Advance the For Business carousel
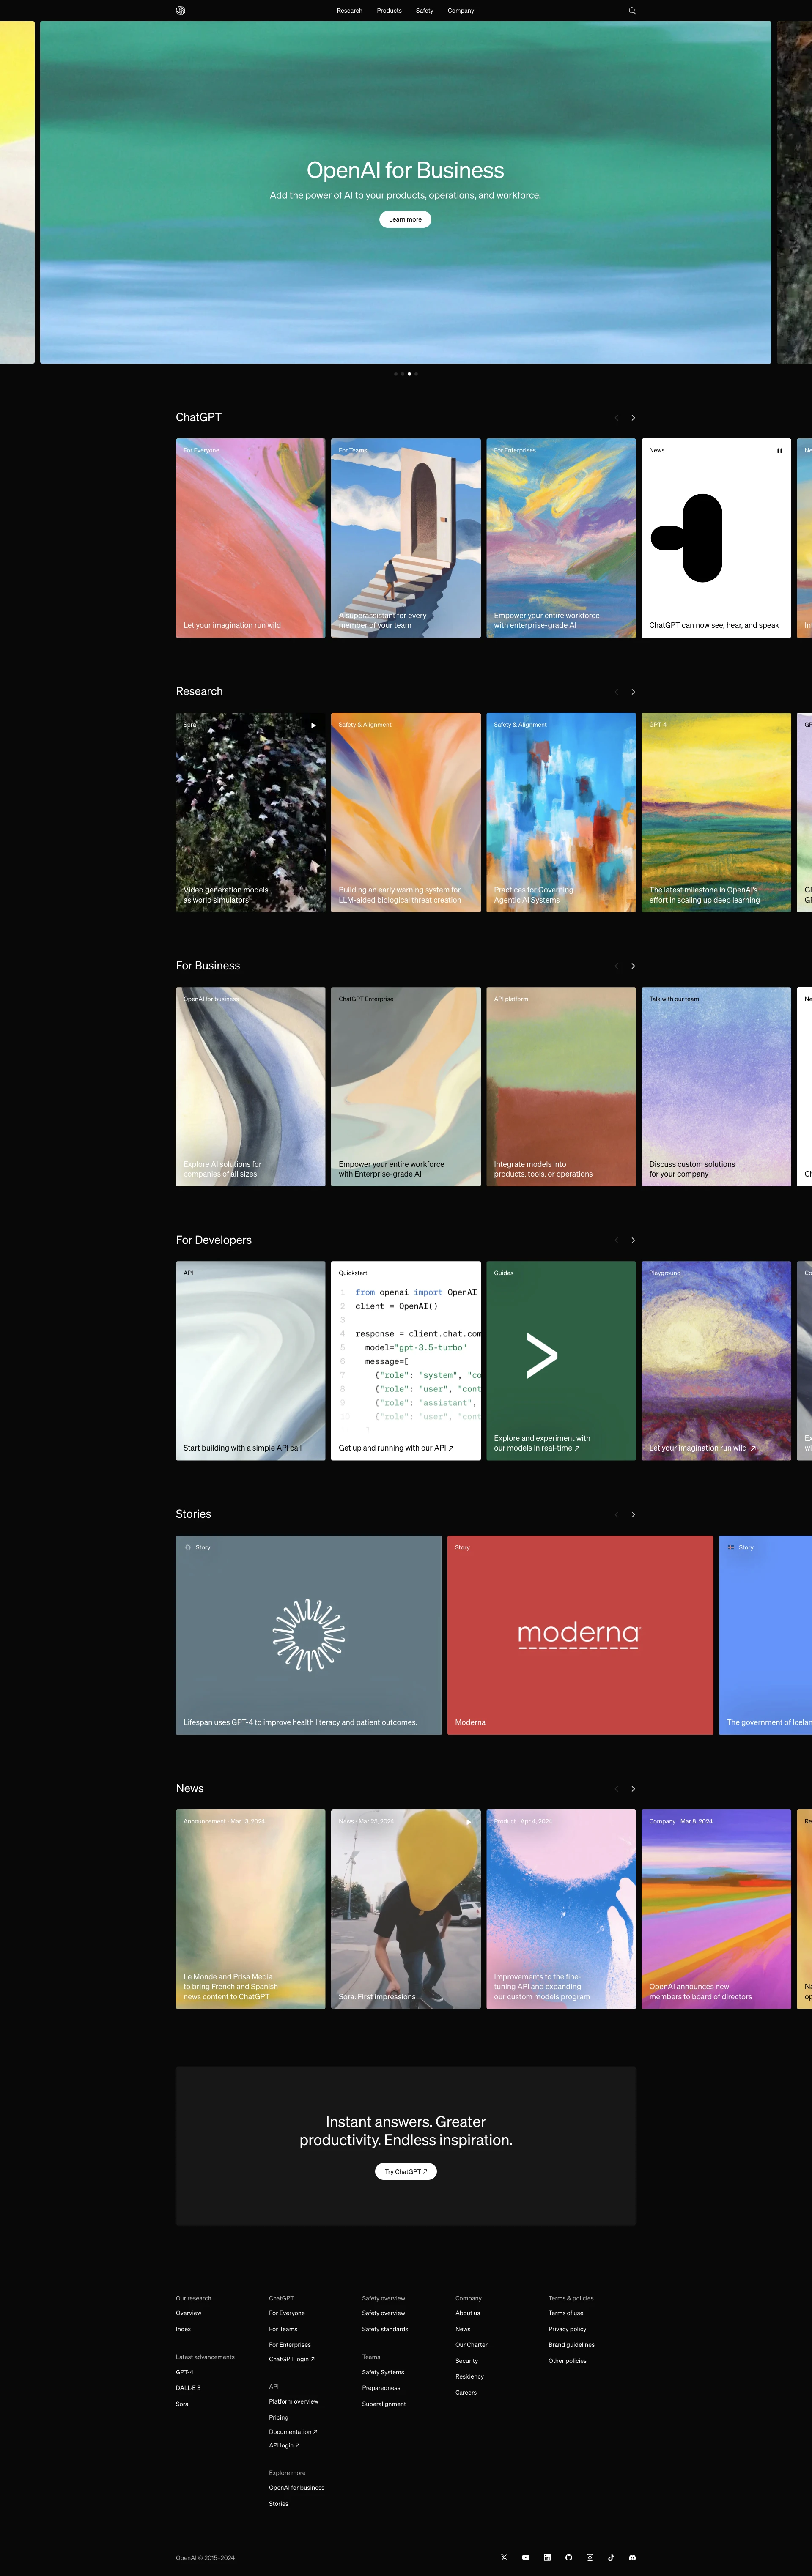Screen dimensions: 812x2576 [633, 966]
